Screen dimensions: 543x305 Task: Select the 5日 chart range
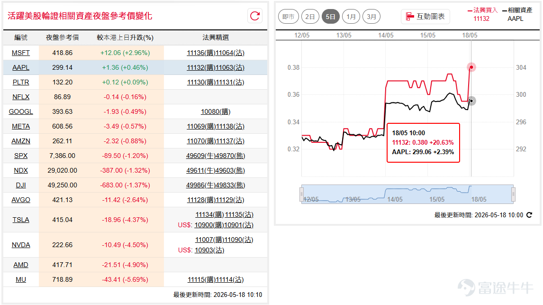(x=330, y=17)
